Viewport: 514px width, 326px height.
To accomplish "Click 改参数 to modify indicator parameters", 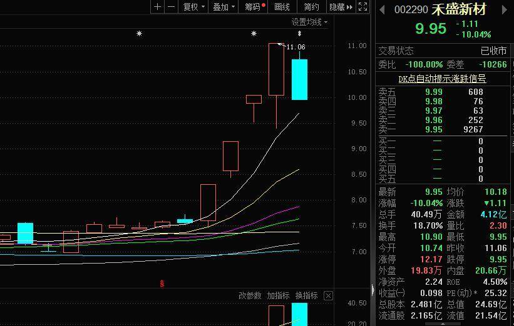I will point(250,295).
